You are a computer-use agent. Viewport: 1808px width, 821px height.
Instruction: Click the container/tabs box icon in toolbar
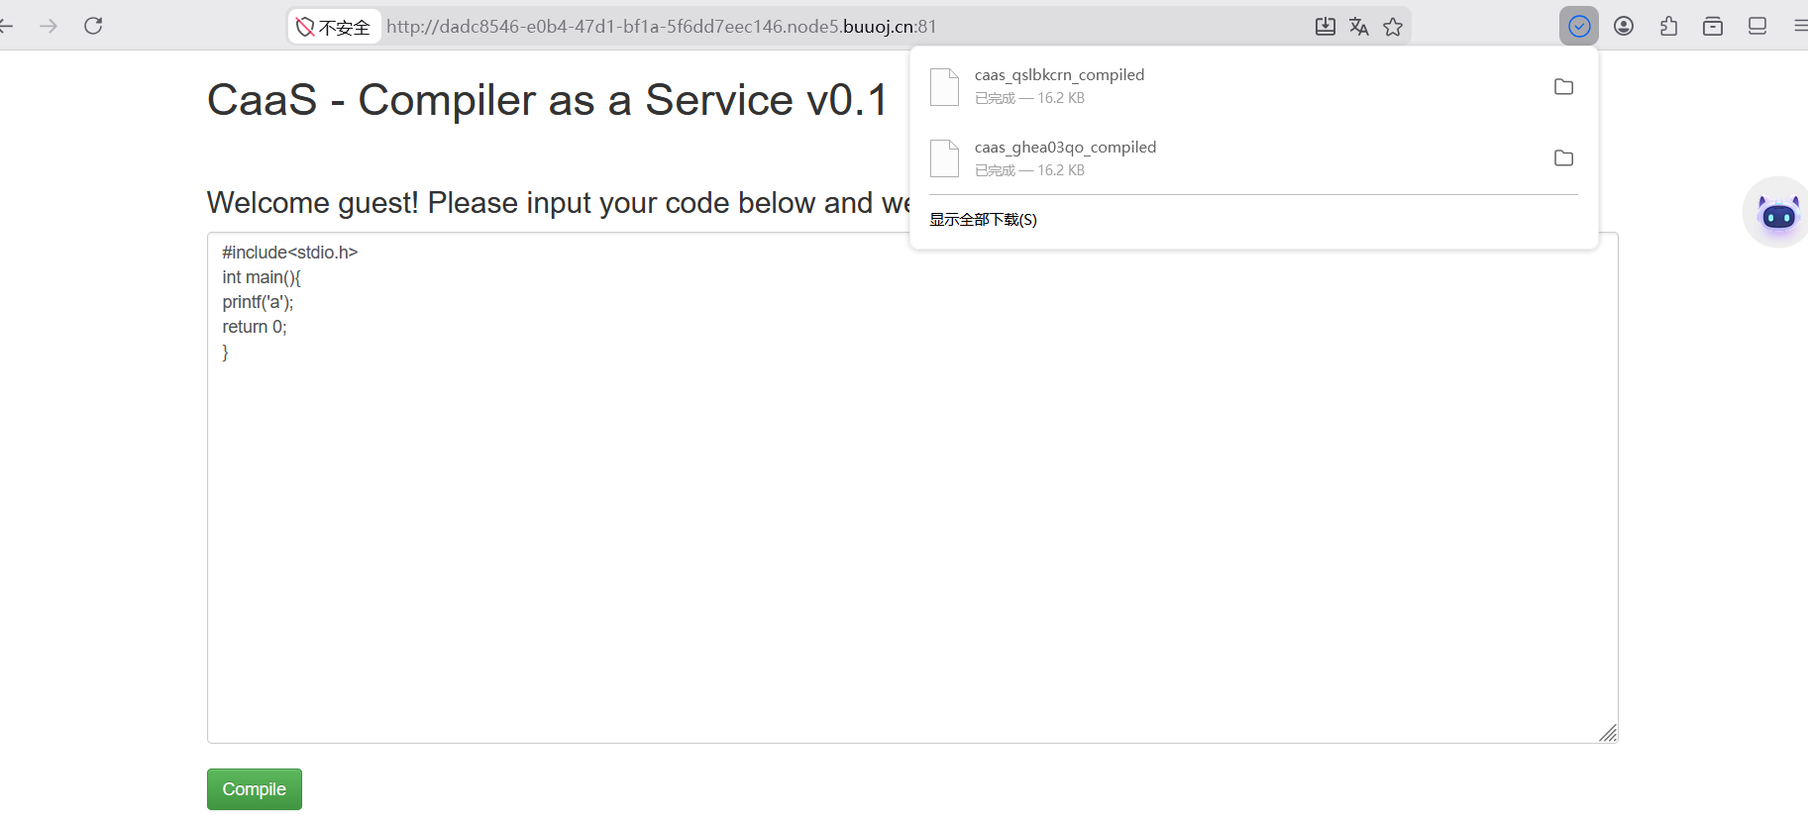click(x=1713, y=26)
